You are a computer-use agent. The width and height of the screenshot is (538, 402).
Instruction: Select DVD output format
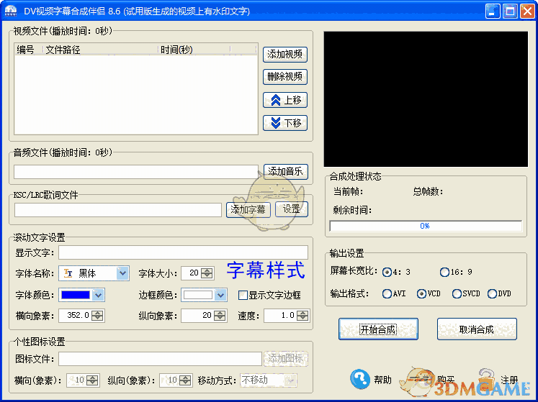(x=492, y=293)
